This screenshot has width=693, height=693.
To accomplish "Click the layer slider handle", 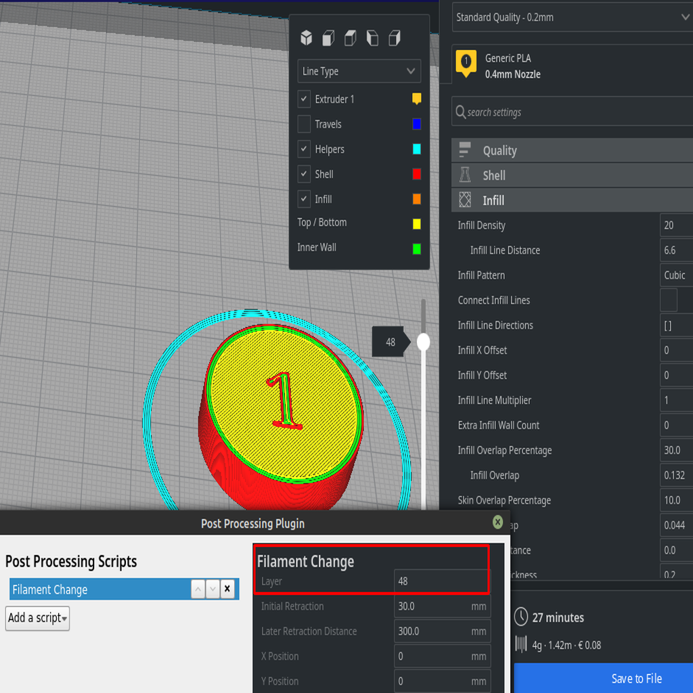I will point(424,342).
